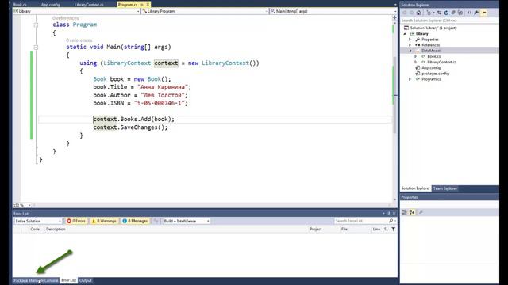Click the Categorized icon in Properties panel
Image resolution: width=508 pixels, height=285 pixels.
(404, 212)
